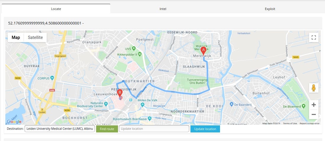
Task: Click the train station icon near Schipholweg
Action: [x=131, y=100]
